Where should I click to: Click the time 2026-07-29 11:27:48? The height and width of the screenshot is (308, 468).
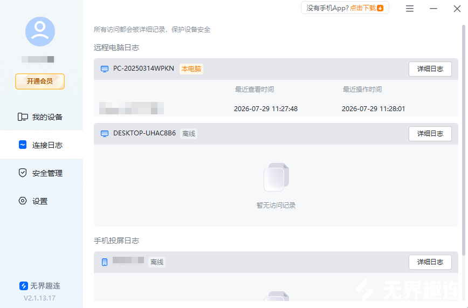[266, 109]
